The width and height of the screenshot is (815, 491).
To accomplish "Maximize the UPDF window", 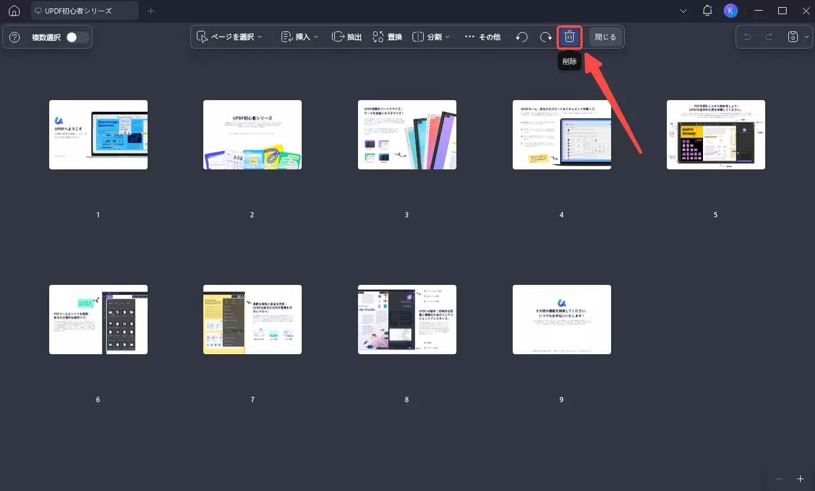I will 782,11.
